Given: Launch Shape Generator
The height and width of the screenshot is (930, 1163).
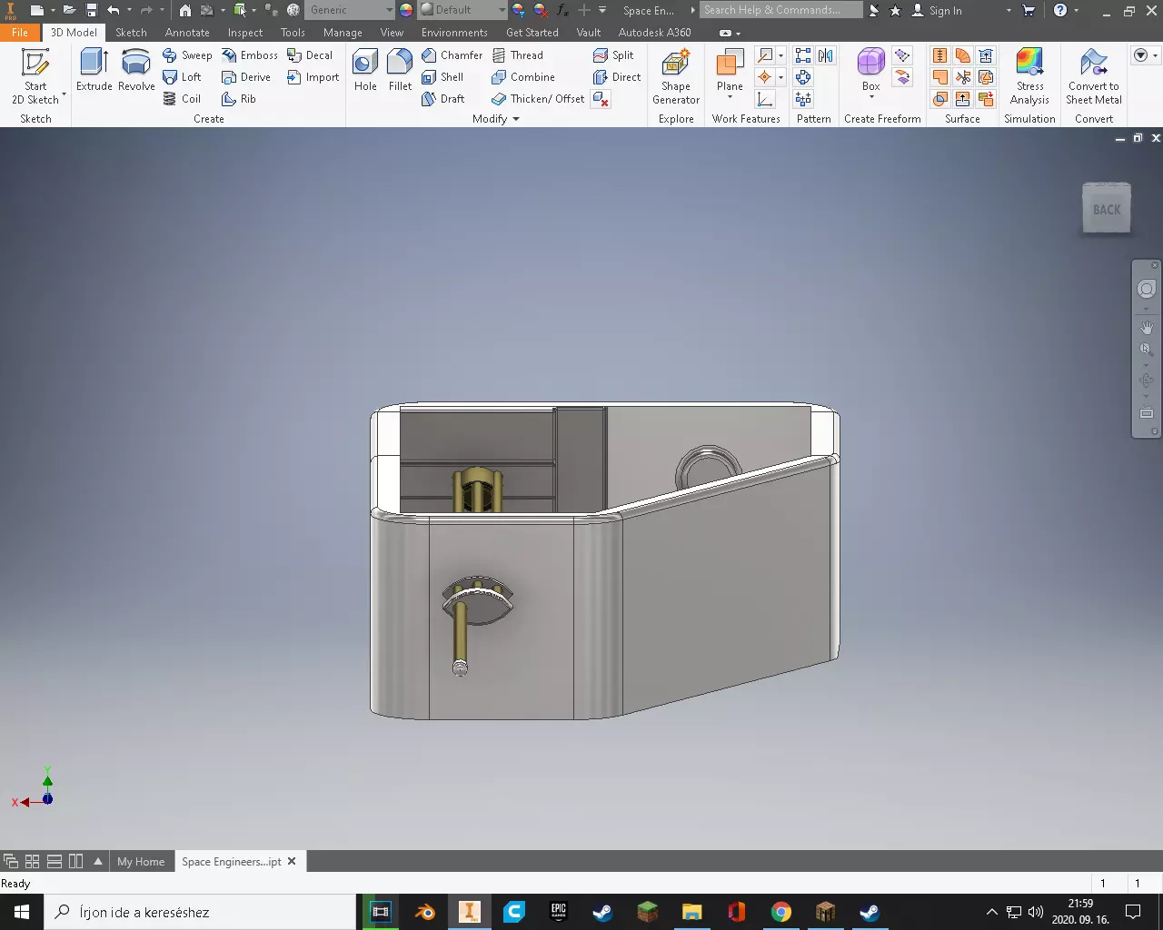Looking at the screenshot, I should pos(676,77).
